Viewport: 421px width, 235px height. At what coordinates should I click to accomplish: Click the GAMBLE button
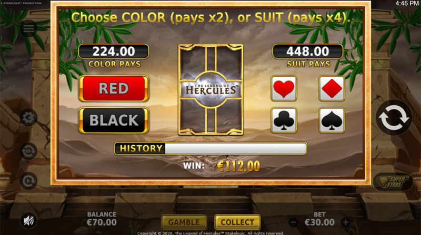pos(184,222)
